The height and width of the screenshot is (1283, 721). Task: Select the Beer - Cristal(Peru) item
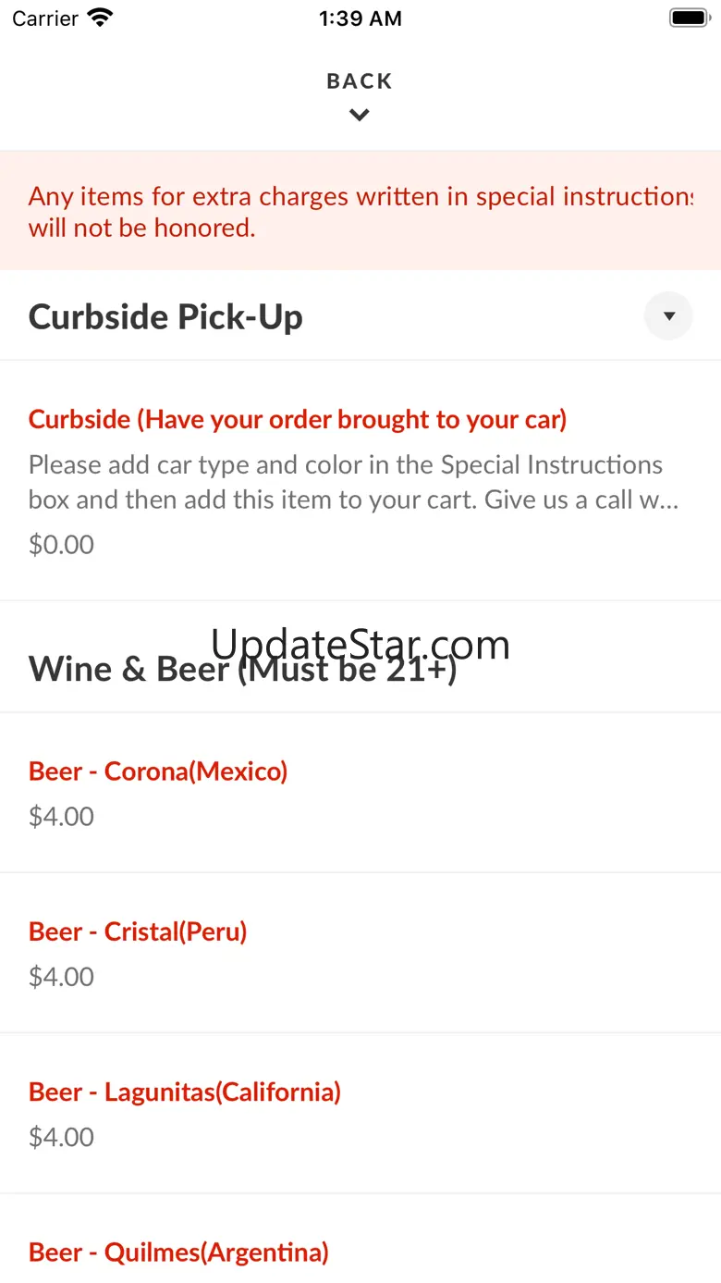pos(138,931)
